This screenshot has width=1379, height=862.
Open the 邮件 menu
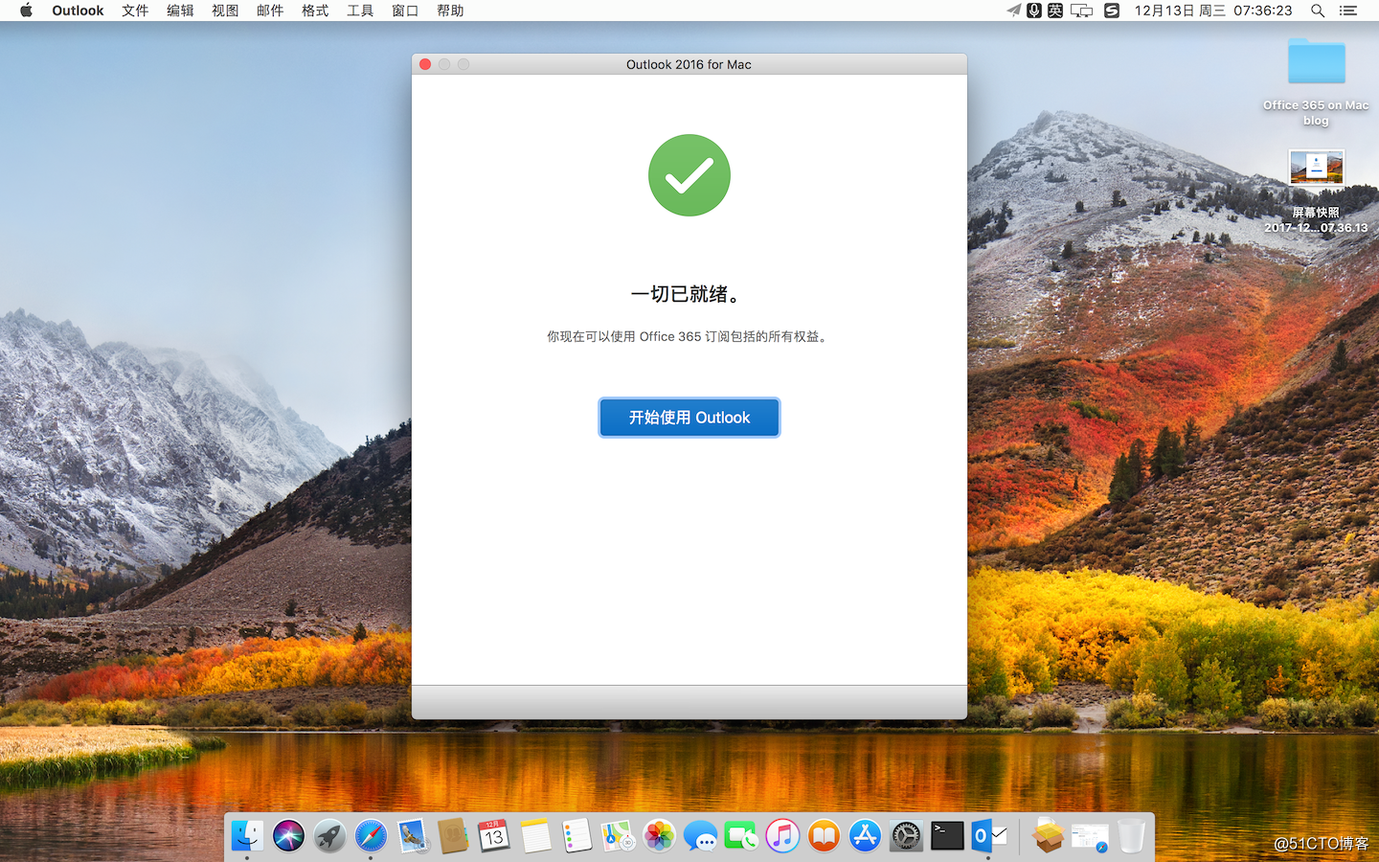[x=270, y=11]
